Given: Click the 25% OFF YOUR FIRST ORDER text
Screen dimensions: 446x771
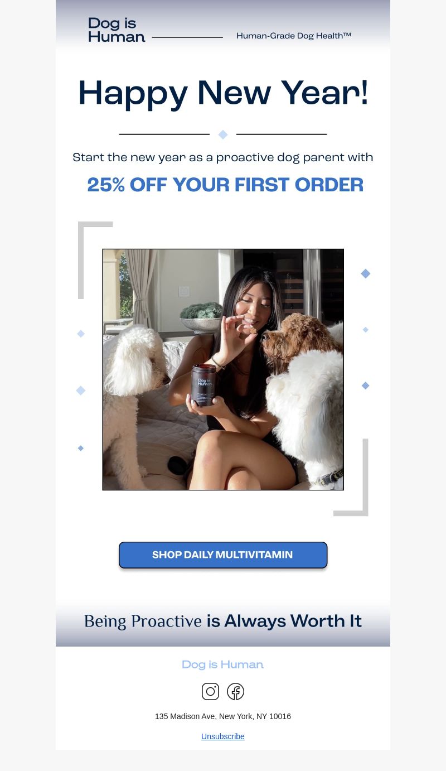Looking at the screenshot, I should coord(225,185).
